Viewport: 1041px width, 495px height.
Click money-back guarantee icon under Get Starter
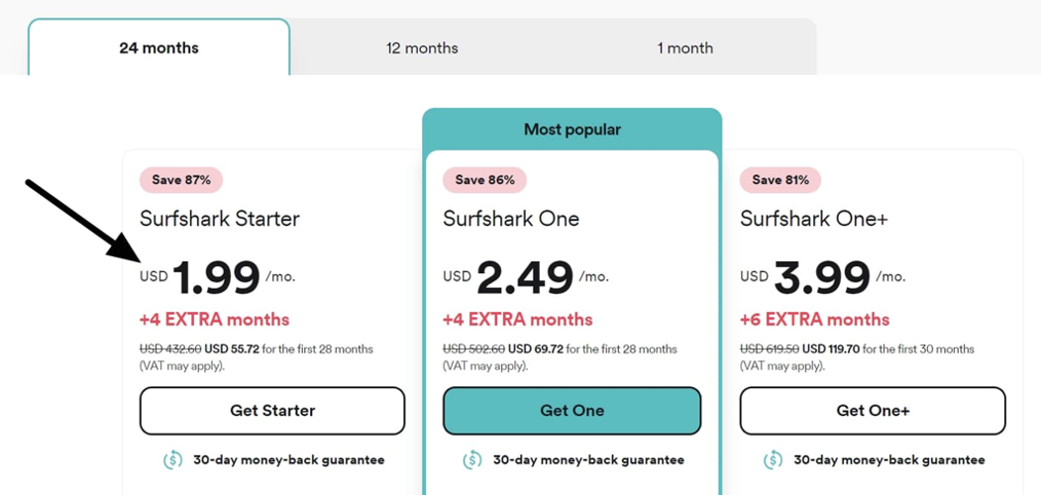pyautogui.click(x=172, y=459)
